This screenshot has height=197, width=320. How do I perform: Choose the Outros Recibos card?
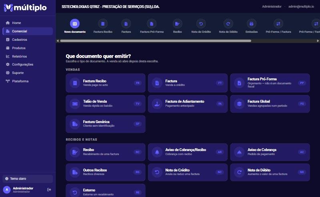(106, 172)
